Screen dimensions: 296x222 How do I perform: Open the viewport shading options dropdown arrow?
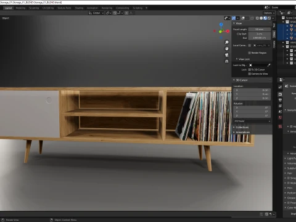click(273, 18)
